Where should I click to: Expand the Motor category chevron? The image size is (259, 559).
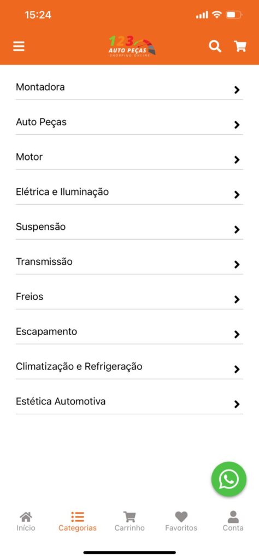[x=237, y=160]
